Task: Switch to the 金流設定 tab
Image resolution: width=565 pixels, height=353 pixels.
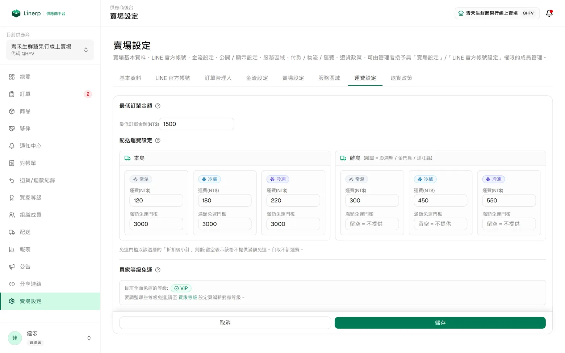Action: tap(257, 78)
